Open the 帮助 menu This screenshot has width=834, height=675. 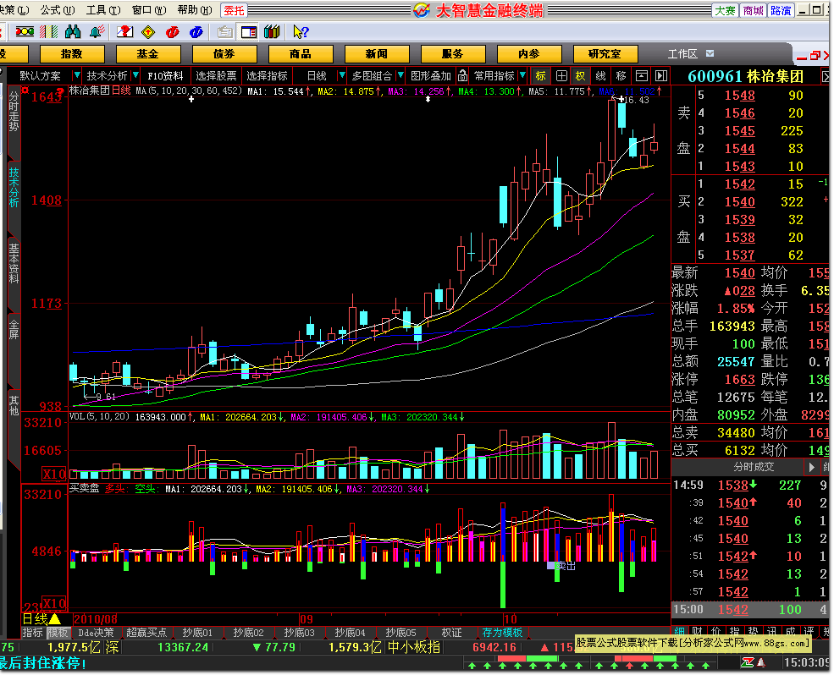(195, 10)
